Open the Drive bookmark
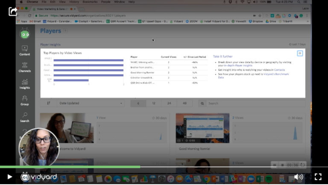The image size is (328, 185). tap(271, 21)
